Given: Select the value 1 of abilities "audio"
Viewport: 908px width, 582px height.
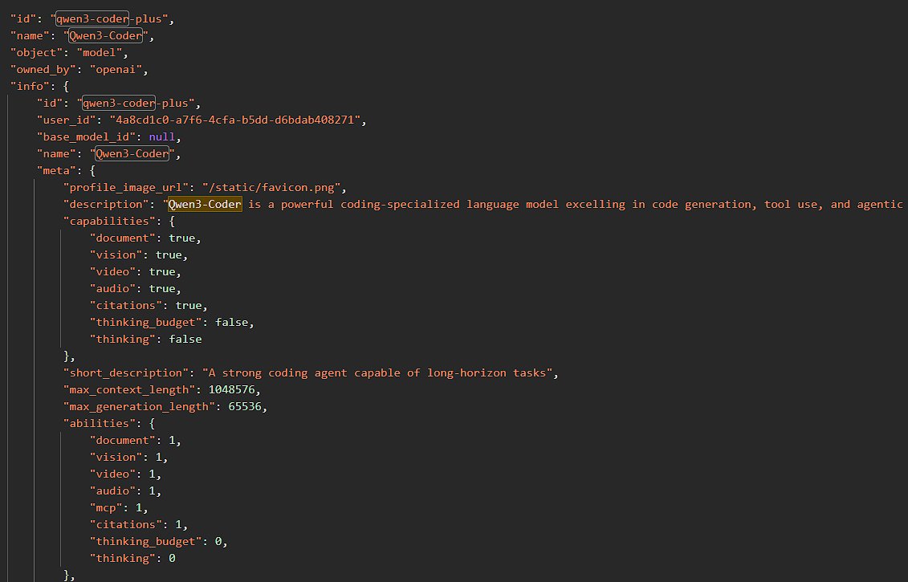Looking at the screenshot, I should [x=153, y=490].
